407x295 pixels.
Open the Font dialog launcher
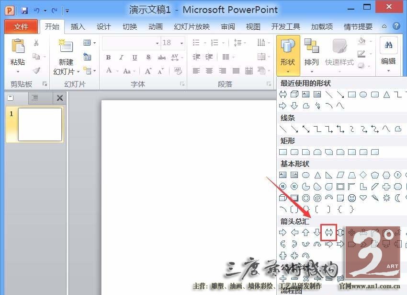182,84
